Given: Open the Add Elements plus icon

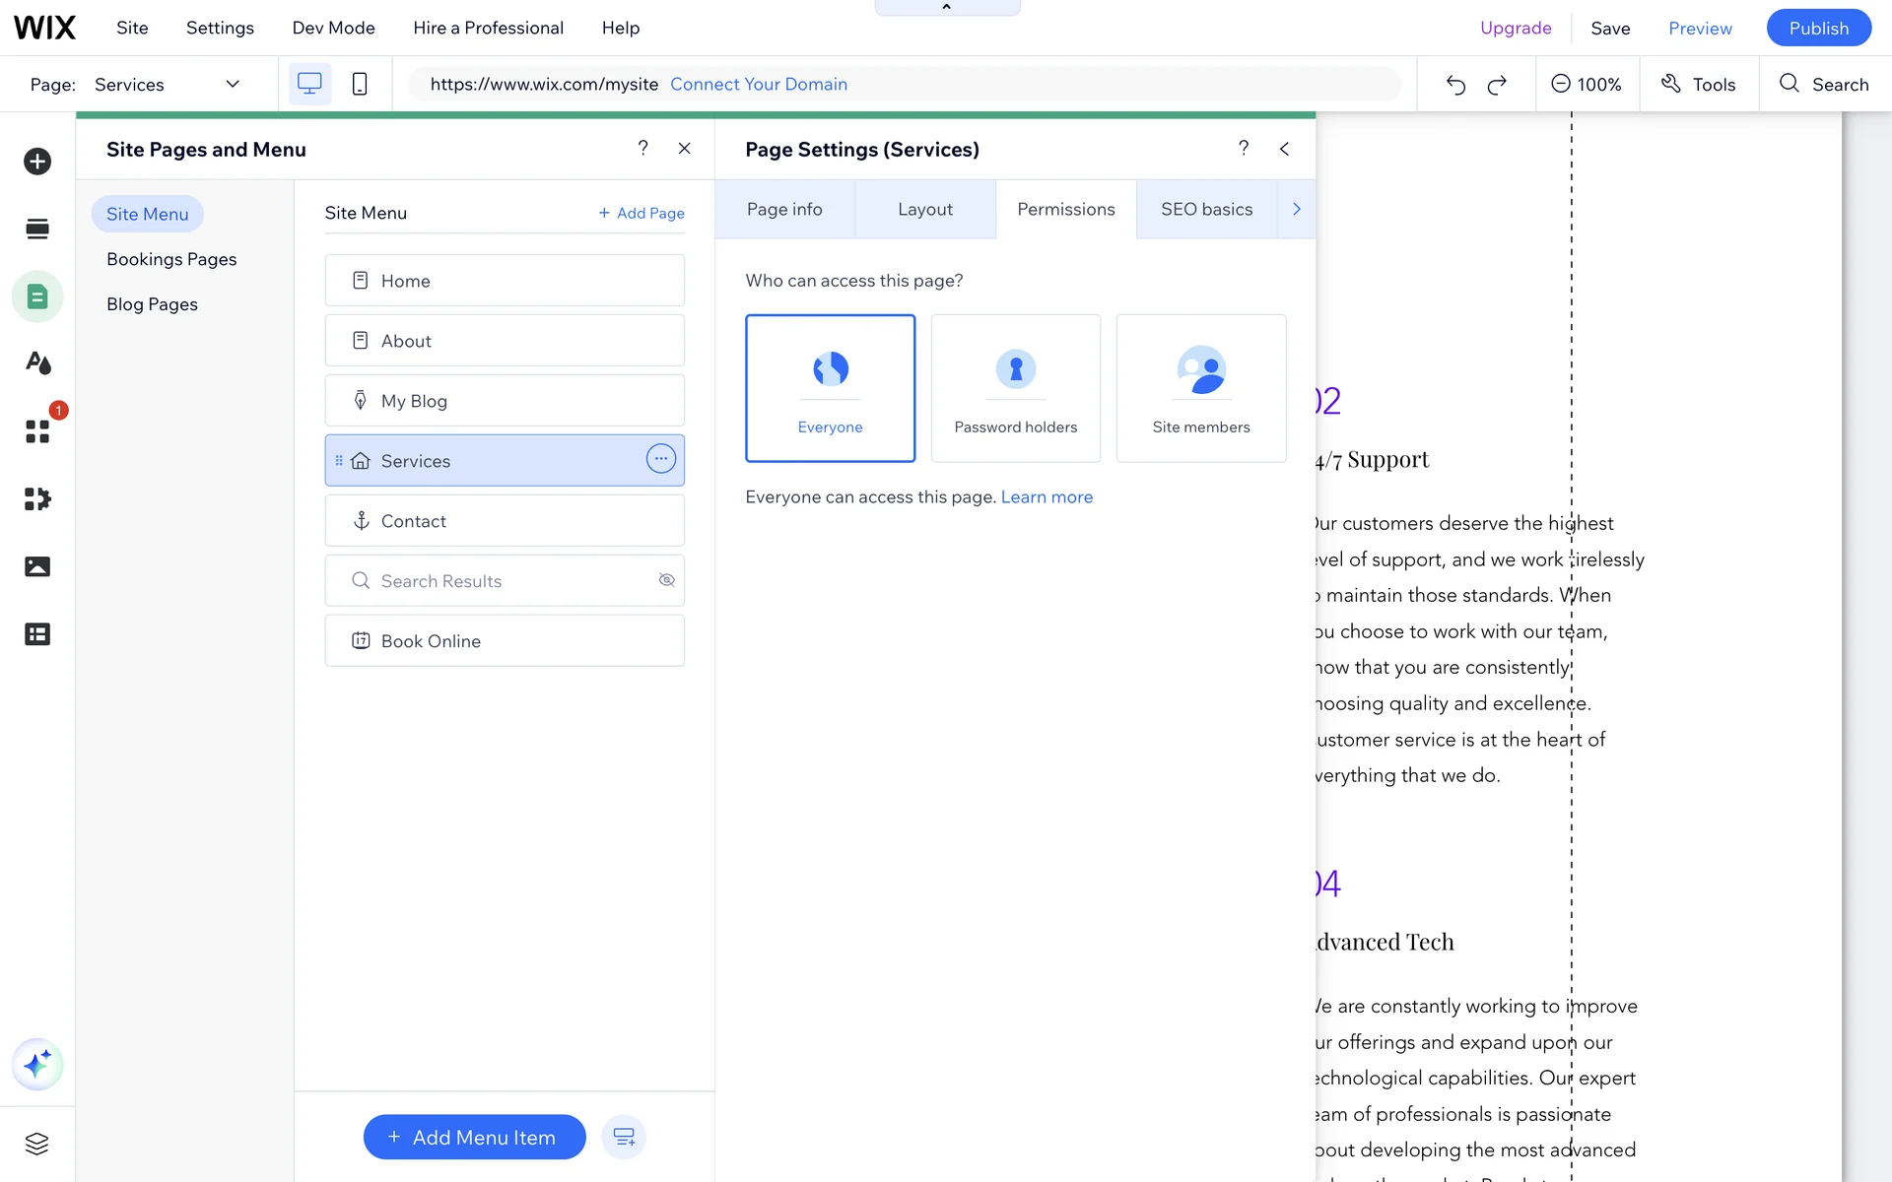Looking at the screenshot, I should tap(37, 162).
